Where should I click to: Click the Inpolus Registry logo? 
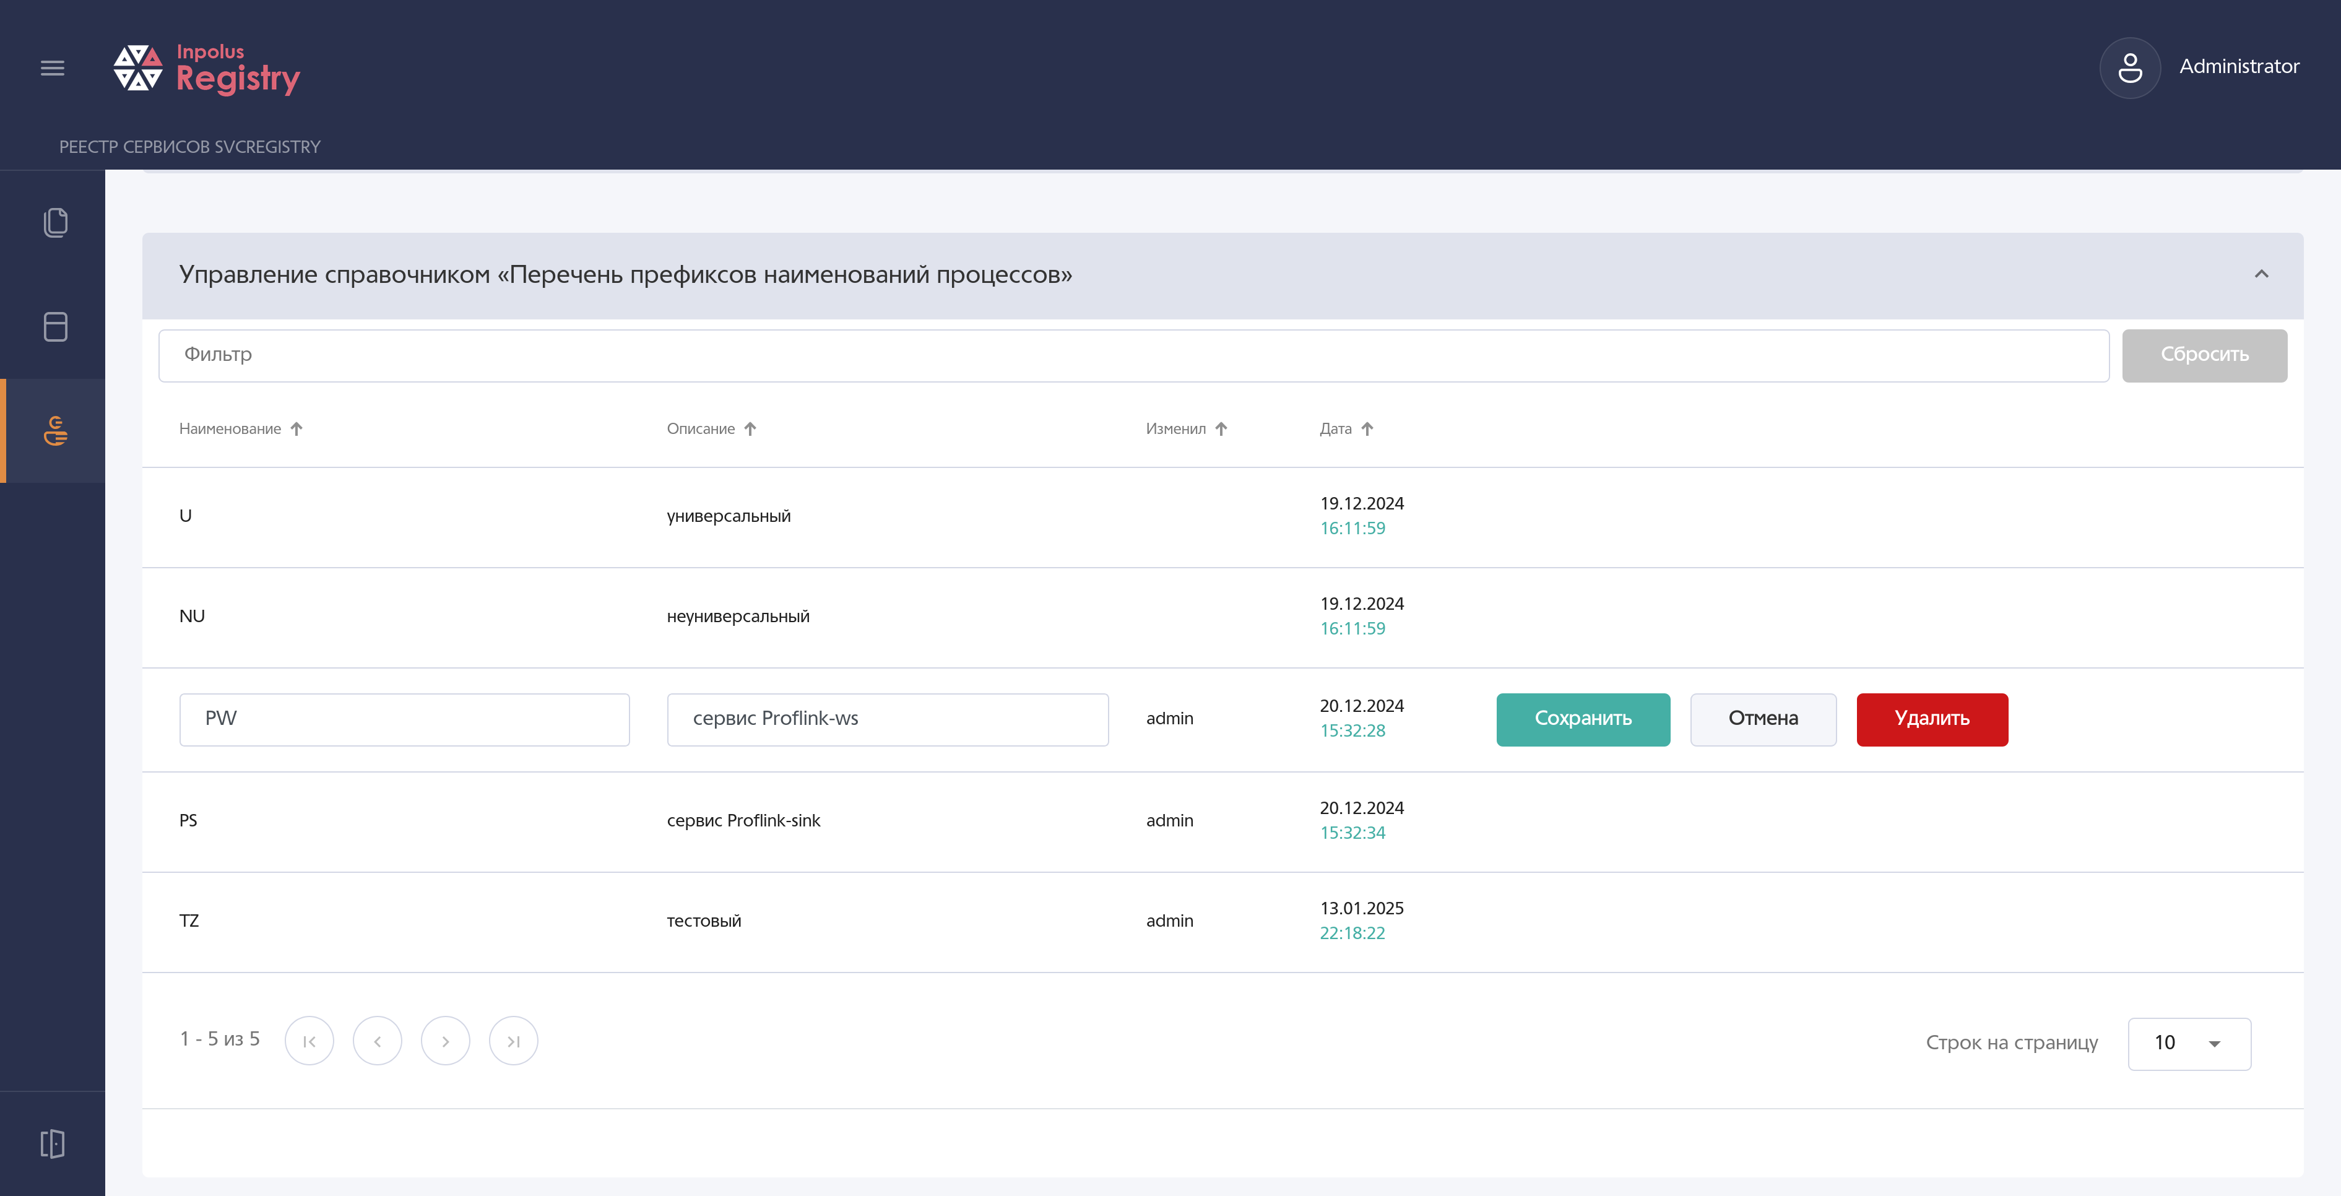pos(206,68)
